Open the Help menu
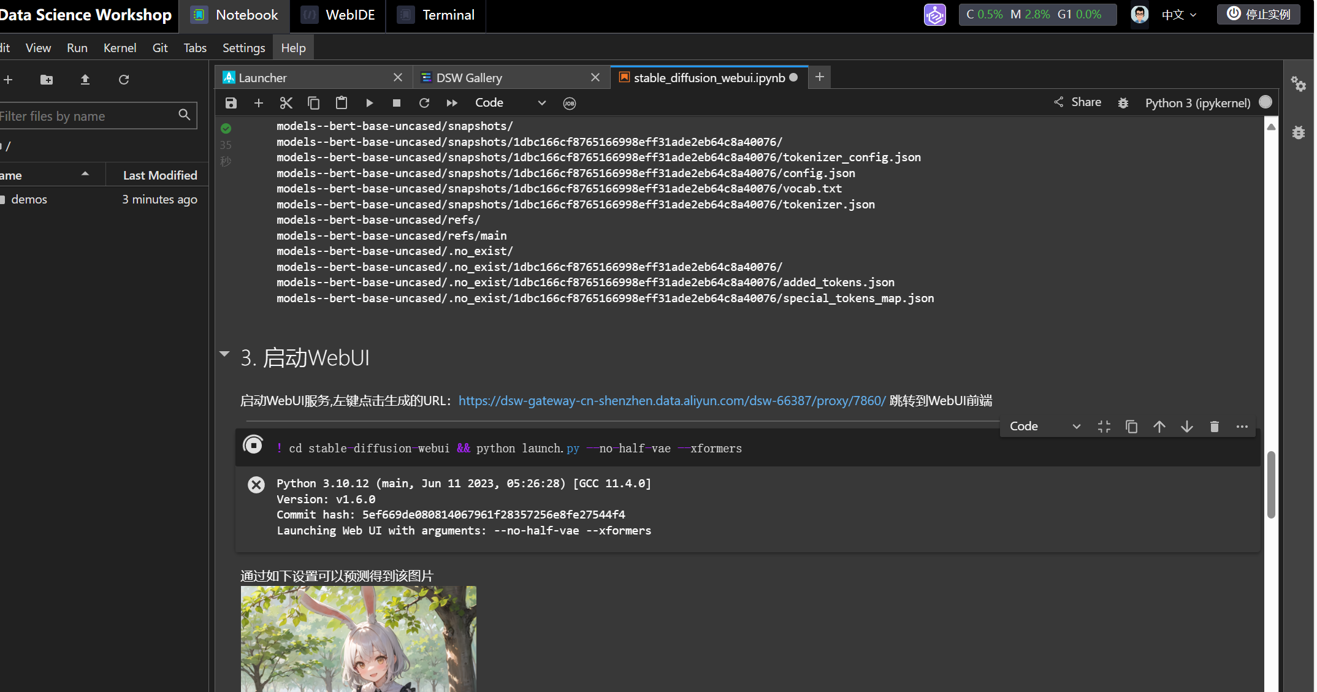Image resolution: width=1317 pixels, height=692 pixels. 293,48
